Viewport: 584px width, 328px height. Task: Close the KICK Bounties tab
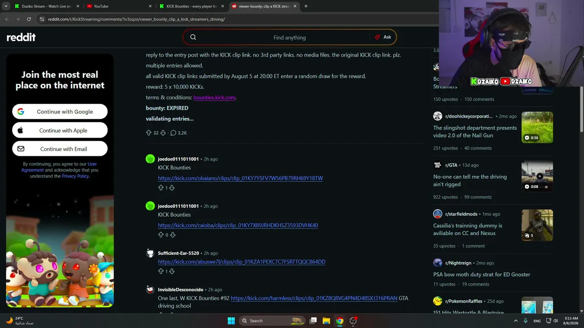pos(222,6)
